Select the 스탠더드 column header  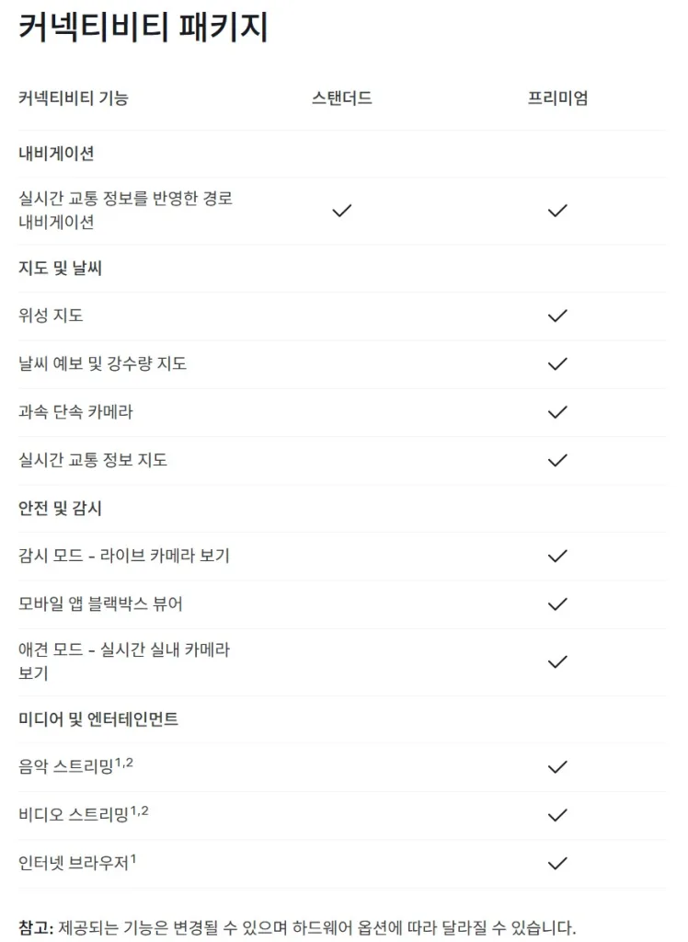coord(342,98)
